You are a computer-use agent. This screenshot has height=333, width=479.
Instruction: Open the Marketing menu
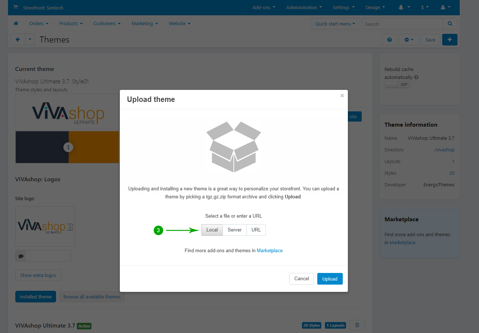145,24
